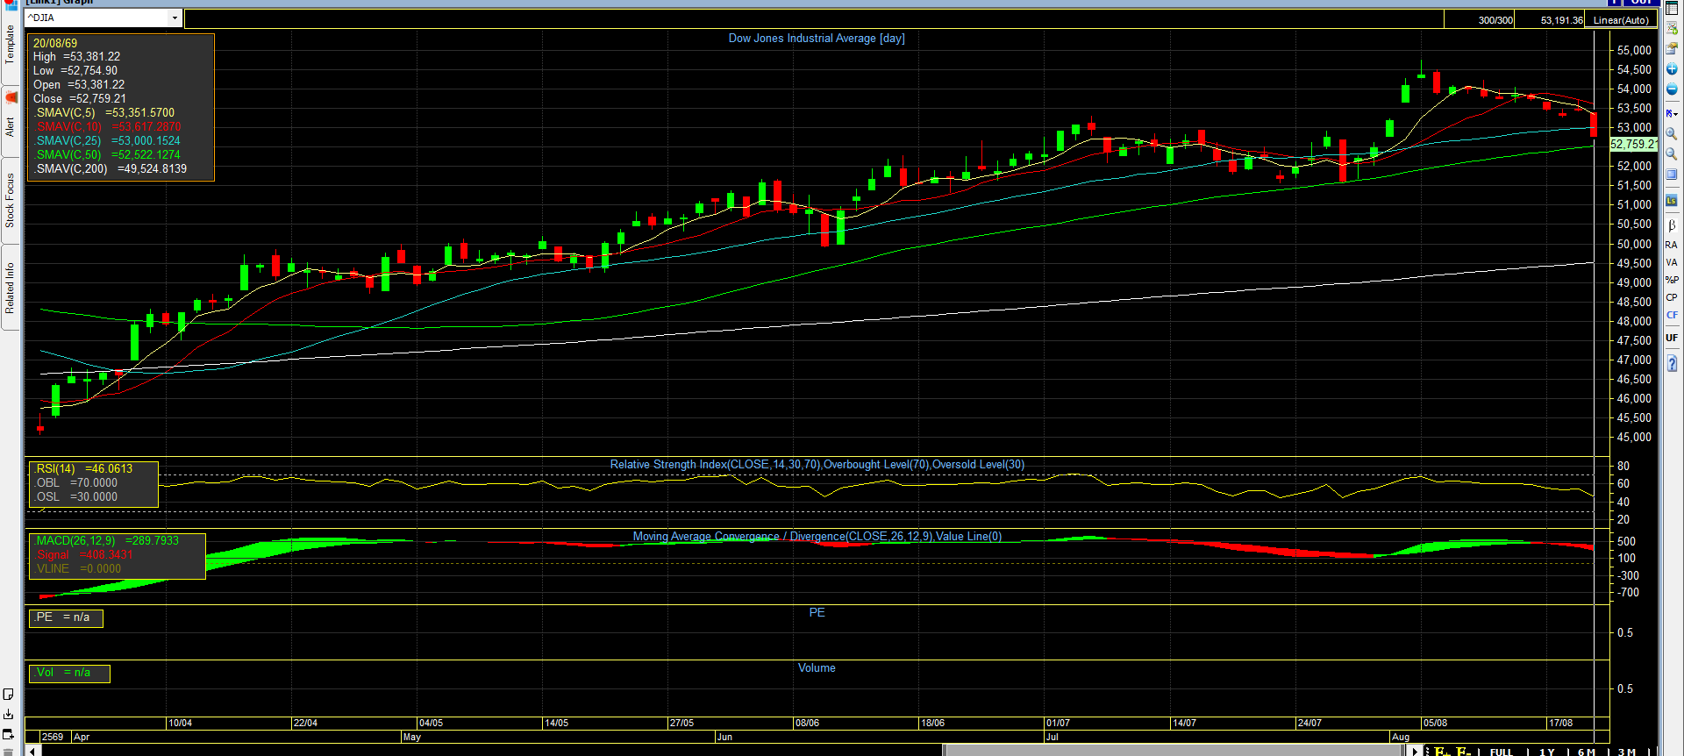Click the SMAV(C,50) legend entry
The height and width of the screenshot is (756, 1684).
107,155
